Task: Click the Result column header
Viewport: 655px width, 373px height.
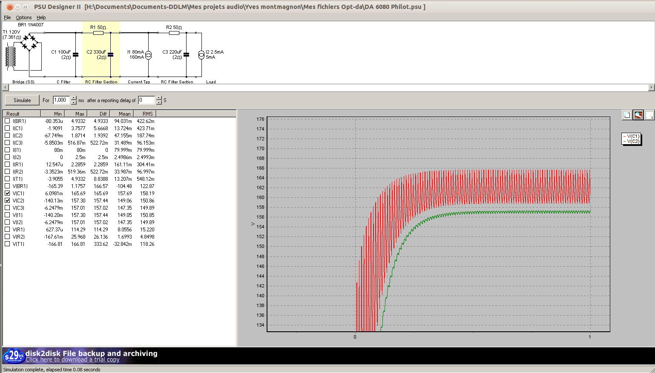Action: click(22, 114)
